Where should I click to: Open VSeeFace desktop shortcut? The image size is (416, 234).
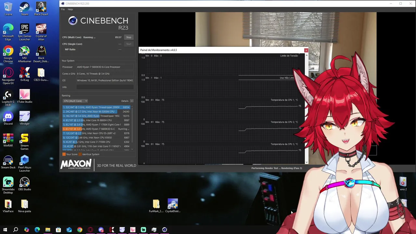click(8, 206)
